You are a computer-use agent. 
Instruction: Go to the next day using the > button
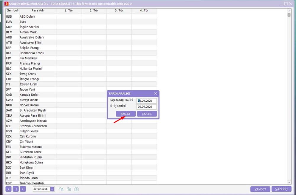(x=23, y=189)
